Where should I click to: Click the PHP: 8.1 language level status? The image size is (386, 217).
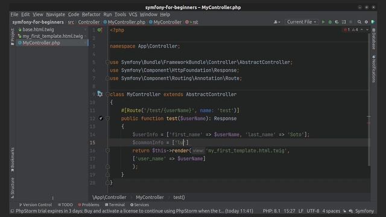coord(271,211)
